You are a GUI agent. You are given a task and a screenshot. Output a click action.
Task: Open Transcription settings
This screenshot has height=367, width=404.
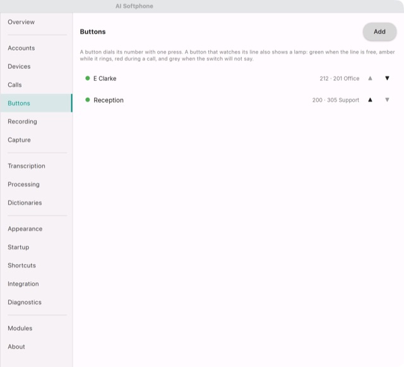tap(37, 166)
